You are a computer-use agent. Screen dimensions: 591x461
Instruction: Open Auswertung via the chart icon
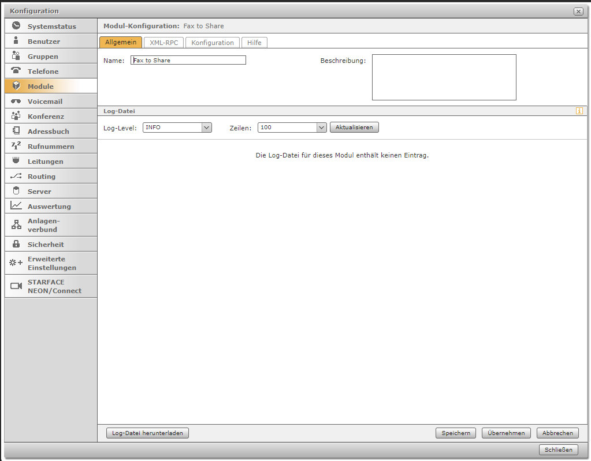coord(16,206)
